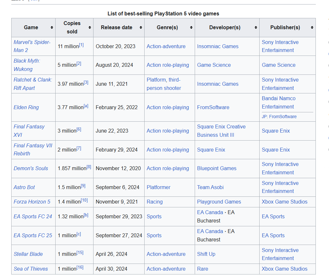The width and height of the screenshot is (329, 278).
Task: Select the November 12, 2020 release date
Action: (x=118, y=168)
